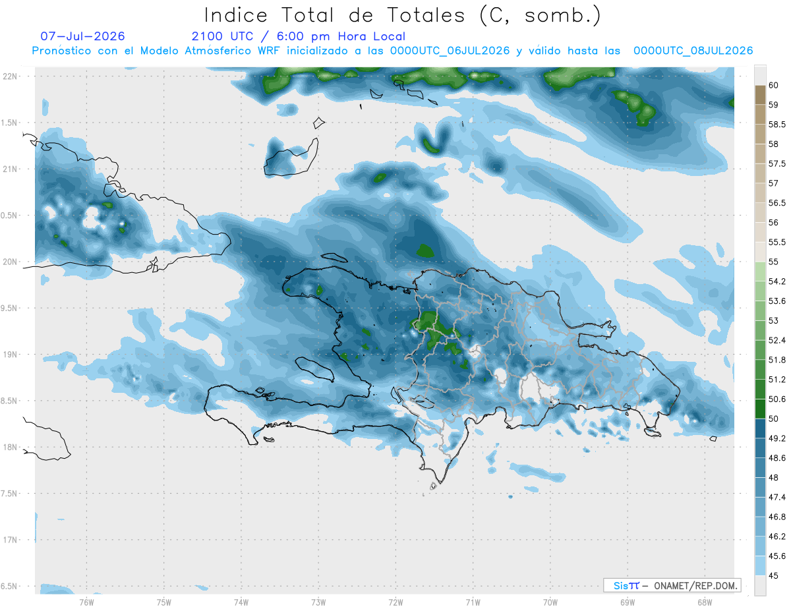Viewport: 791px width, 611px height.
Task: Click the legend value "55.5"
Action: (777, 242)
